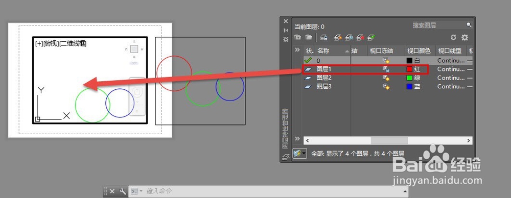
Task: Toggle viewport freeze for 图层2
Action: tap(386, 78)
